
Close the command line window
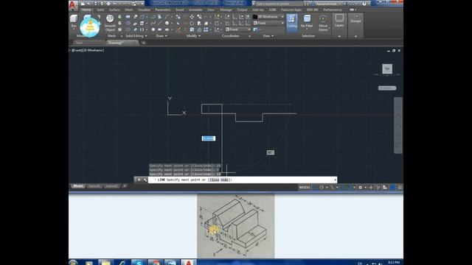click(139, 180)
